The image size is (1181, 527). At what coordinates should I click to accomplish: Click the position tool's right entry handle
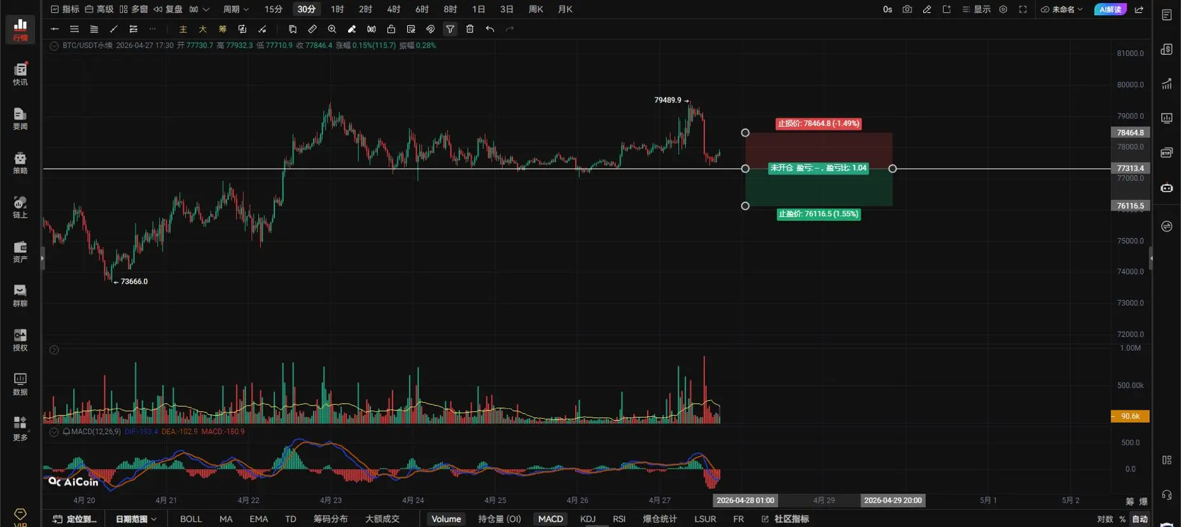(893, 169)
